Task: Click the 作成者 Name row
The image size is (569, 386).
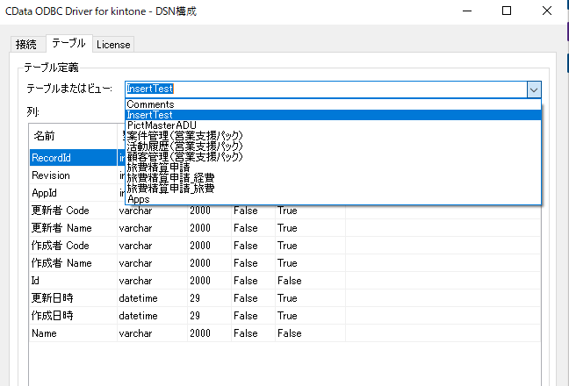Action: tap(61, 263)
